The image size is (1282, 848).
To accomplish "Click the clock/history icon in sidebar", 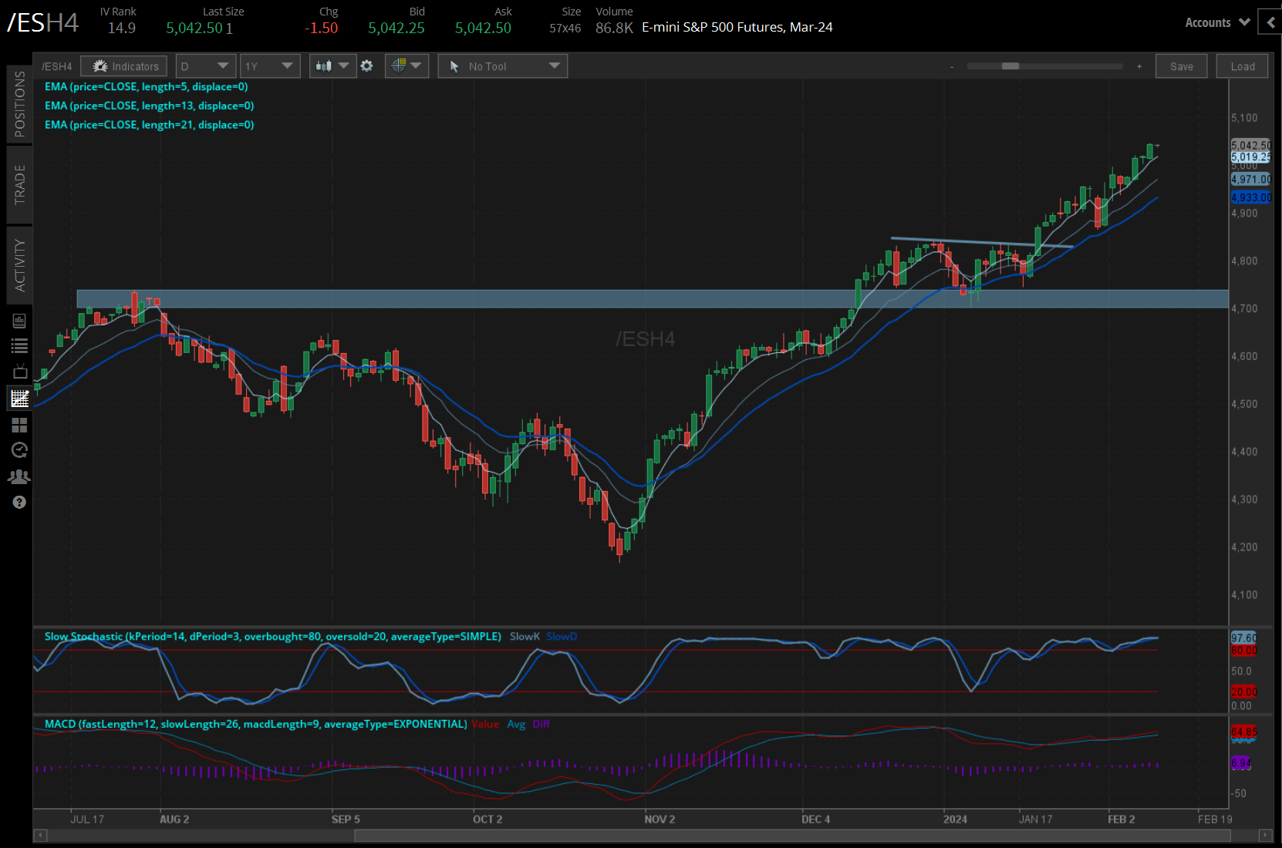I will (20, 450).
